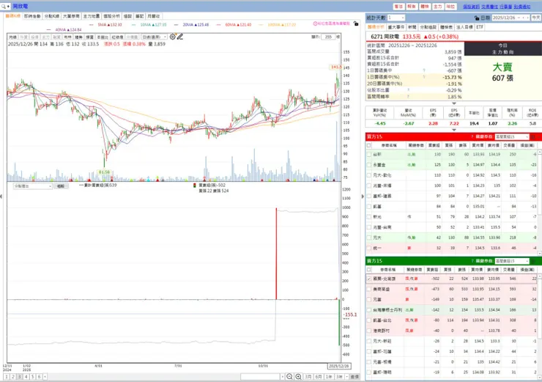Click the 6月 range button
The image size is (542, 382).
click(319, 376)
